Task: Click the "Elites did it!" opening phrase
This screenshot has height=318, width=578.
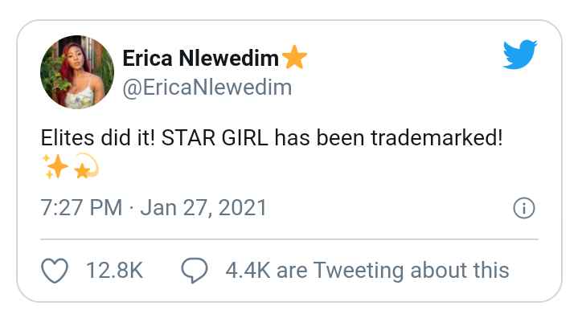Action: 98,138
